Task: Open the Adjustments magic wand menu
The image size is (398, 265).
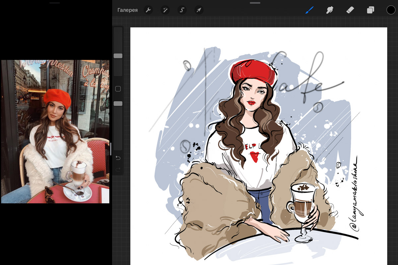Action: pyautogui.click(x=165, y=10)
